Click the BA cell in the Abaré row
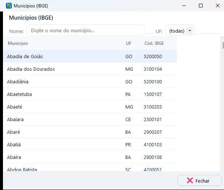This screenshot has height=190, width=224. coord(128,132)
